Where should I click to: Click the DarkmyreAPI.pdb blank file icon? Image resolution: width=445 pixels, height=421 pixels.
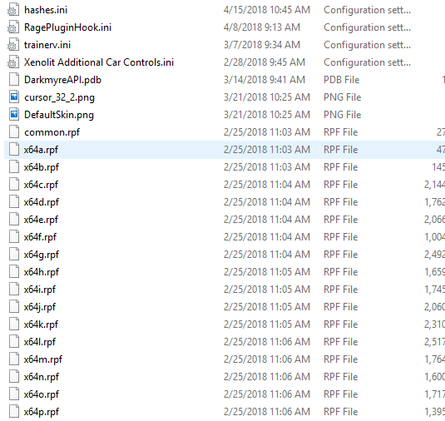tap(14, 80)
